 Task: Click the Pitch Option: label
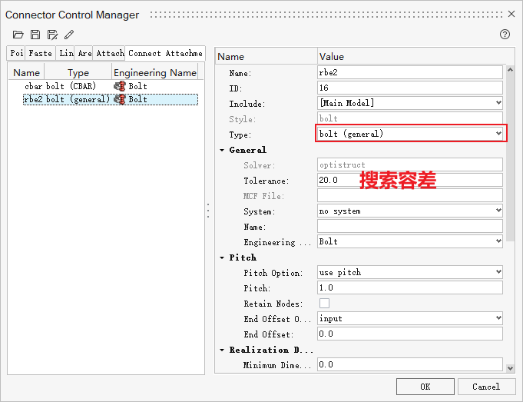coord(273,273)
